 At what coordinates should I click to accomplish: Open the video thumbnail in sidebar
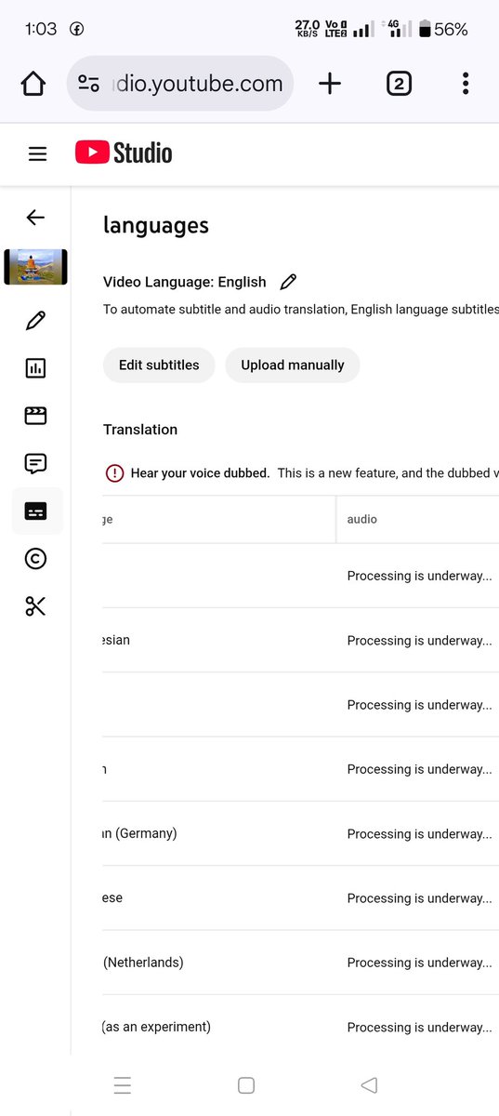(35, 267)
